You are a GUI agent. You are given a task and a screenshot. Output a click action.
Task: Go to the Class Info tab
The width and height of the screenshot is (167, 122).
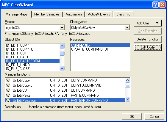coord(123,14)
